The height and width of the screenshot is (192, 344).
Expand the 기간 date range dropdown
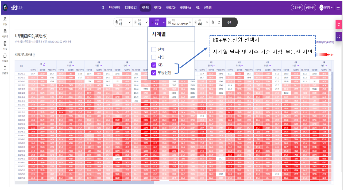click(x=180, y=22)
